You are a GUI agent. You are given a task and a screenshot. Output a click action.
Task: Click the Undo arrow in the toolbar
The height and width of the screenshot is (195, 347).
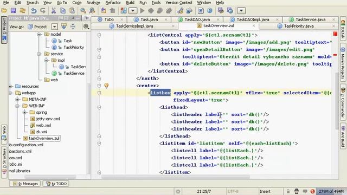(34, 10)
